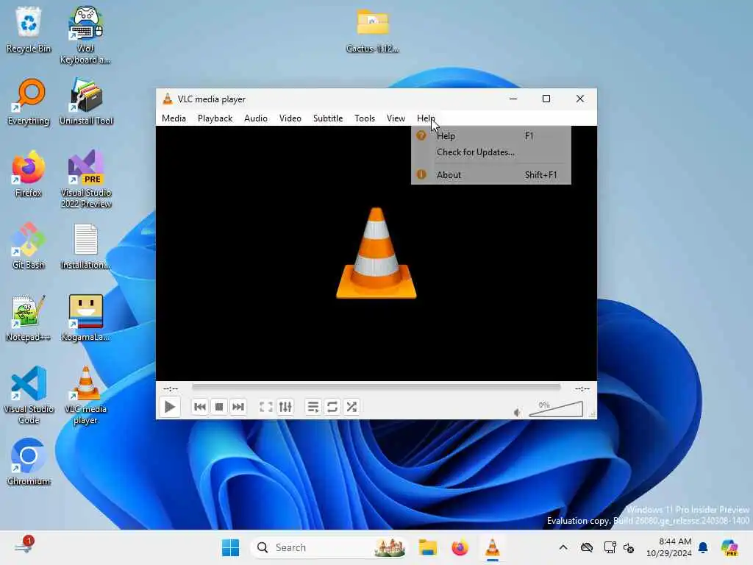753x565 pixels.
Task: Toggle random shuffle playback
Action: 351,407
